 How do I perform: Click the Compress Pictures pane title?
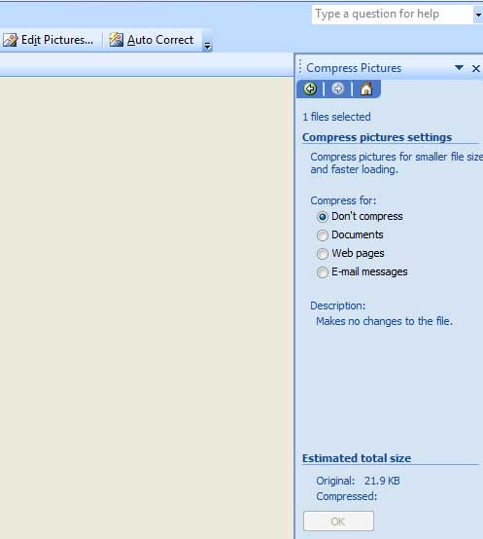pos(354,68)
